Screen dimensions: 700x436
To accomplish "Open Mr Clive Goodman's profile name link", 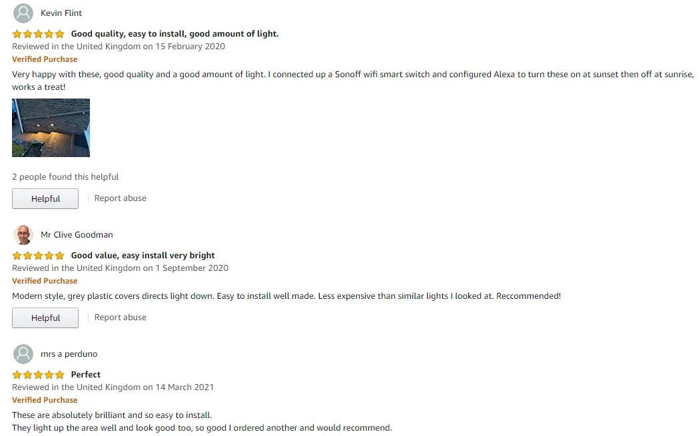I will coord(77,235).
